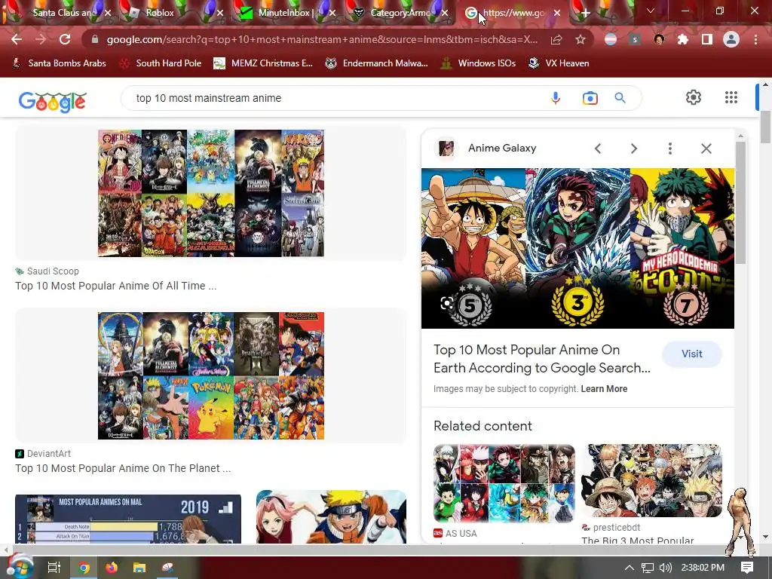Open the Most Popular Animes on MAL 2019 image
772x579 pixels.
(128, 519)
